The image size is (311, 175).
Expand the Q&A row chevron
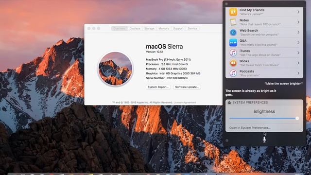[298, 43]
